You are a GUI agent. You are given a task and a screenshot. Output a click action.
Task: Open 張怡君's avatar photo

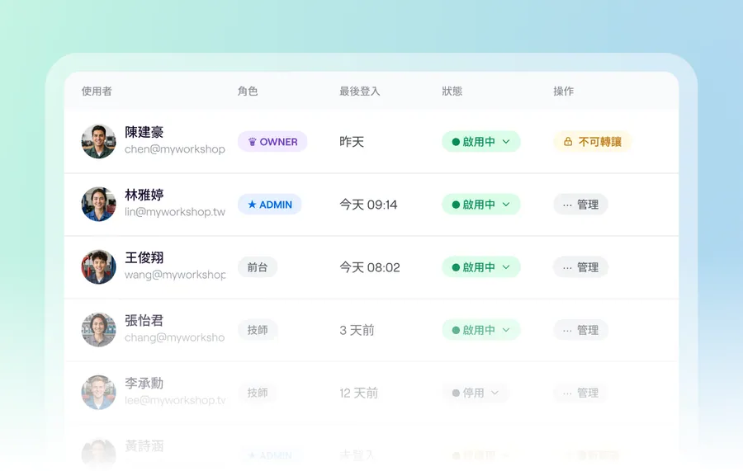point(98,329)
